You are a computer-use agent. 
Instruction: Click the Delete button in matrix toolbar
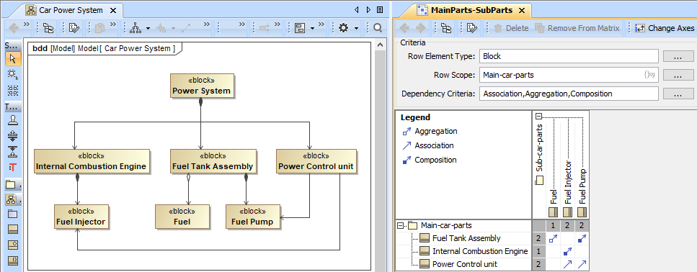coord(511,28)
